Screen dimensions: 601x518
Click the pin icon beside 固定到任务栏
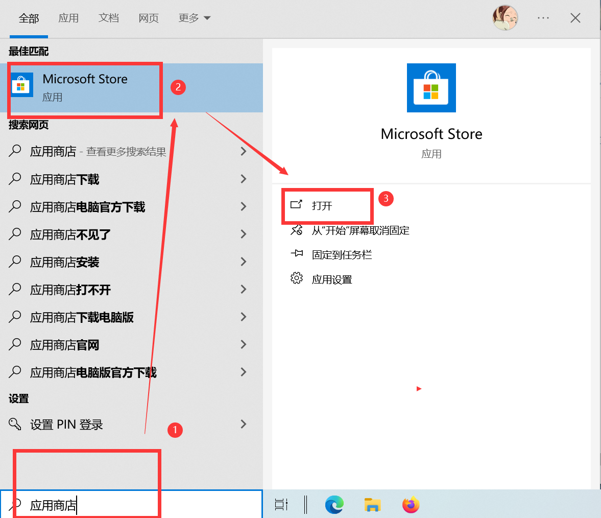click(x=297, y=253)
